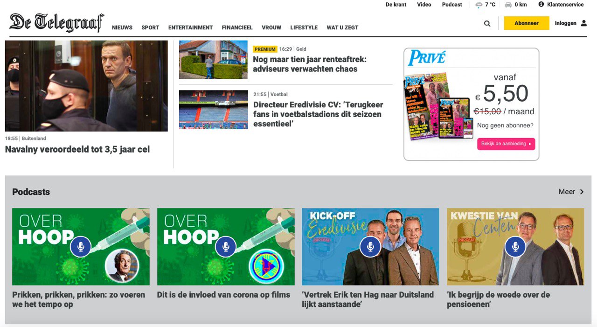This screenshot has height=327, width=597.
Task: Click the Inloggen link
Action: point(566,23)
